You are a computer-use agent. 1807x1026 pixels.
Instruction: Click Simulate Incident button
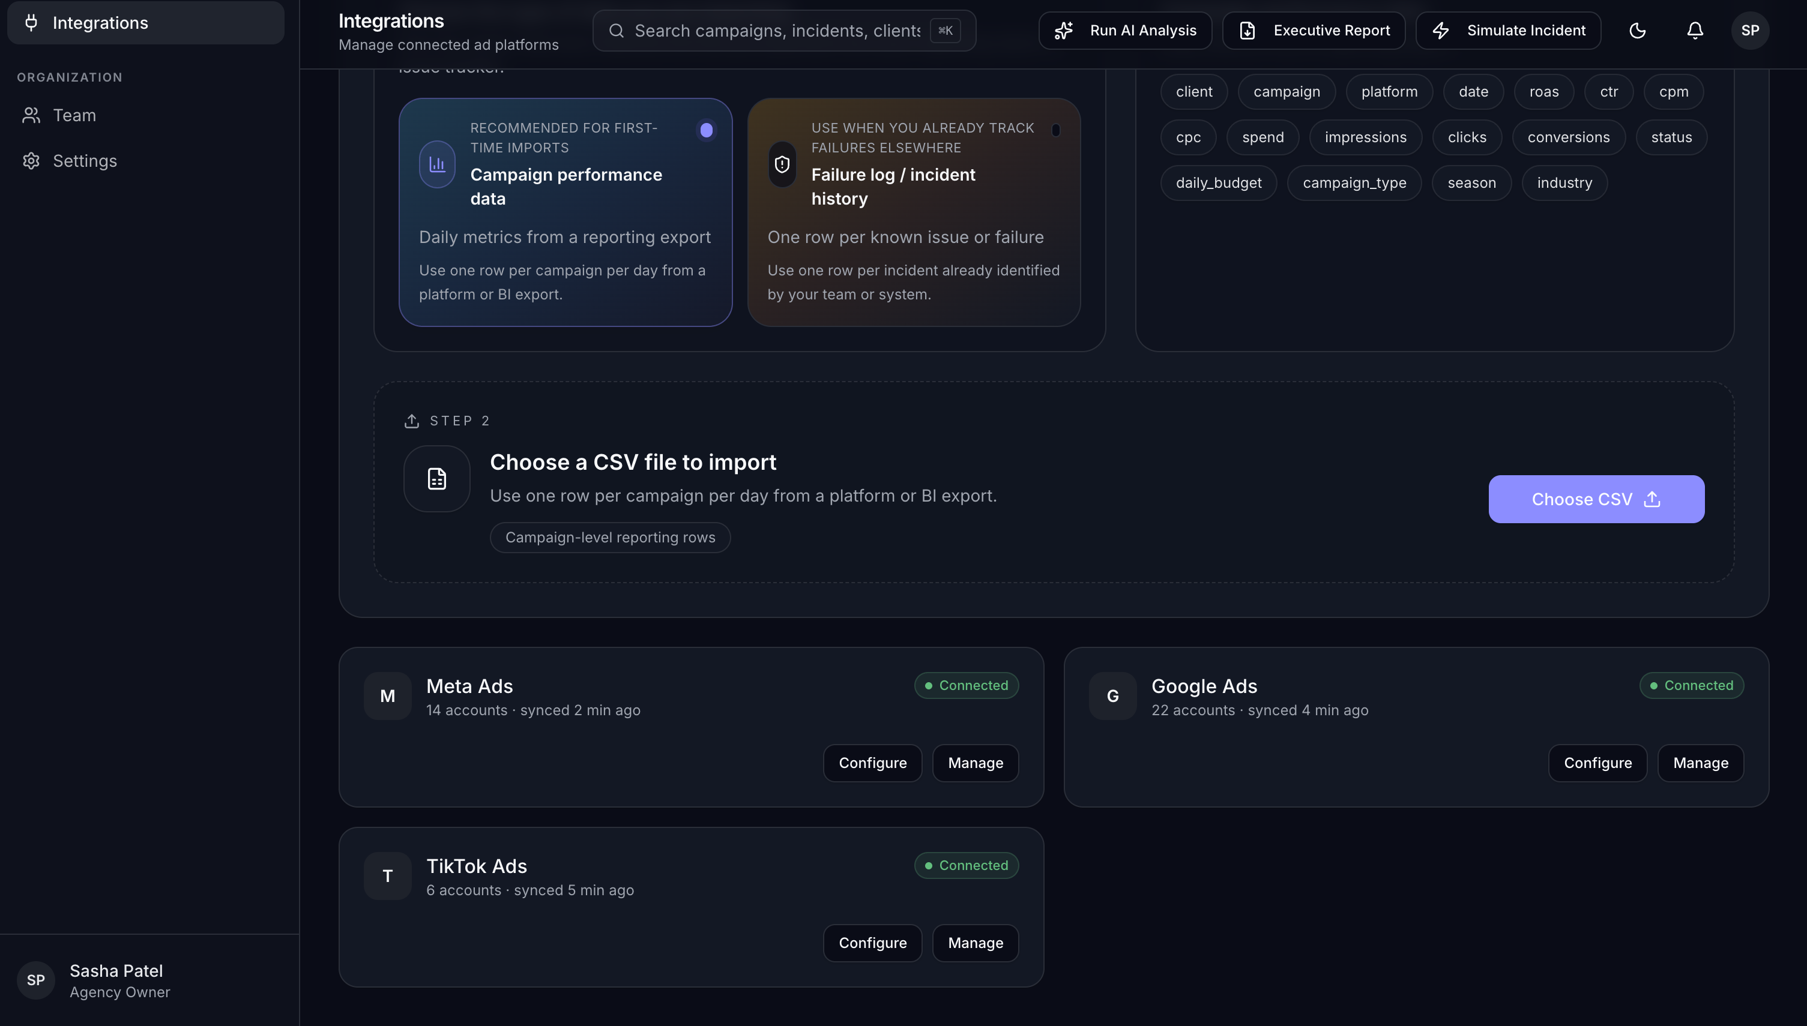pyautogui.click(x=1508, y=31)
